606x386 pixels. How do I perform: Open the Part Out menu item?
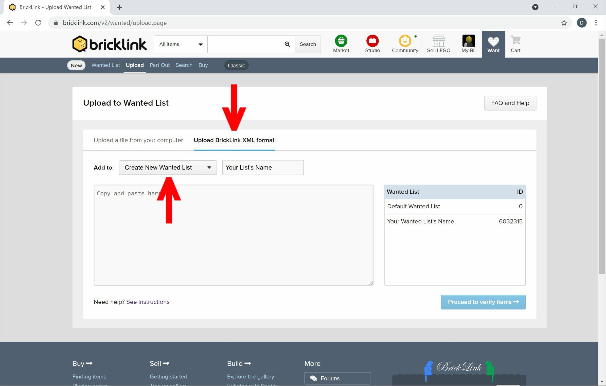[159, 65]
